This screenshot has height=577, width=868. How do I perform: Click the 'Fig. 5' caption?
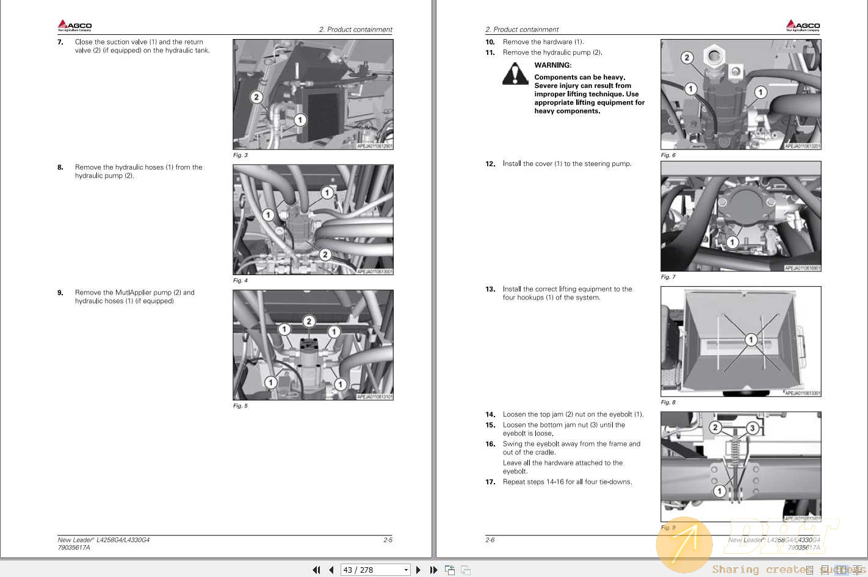(241, 406)
